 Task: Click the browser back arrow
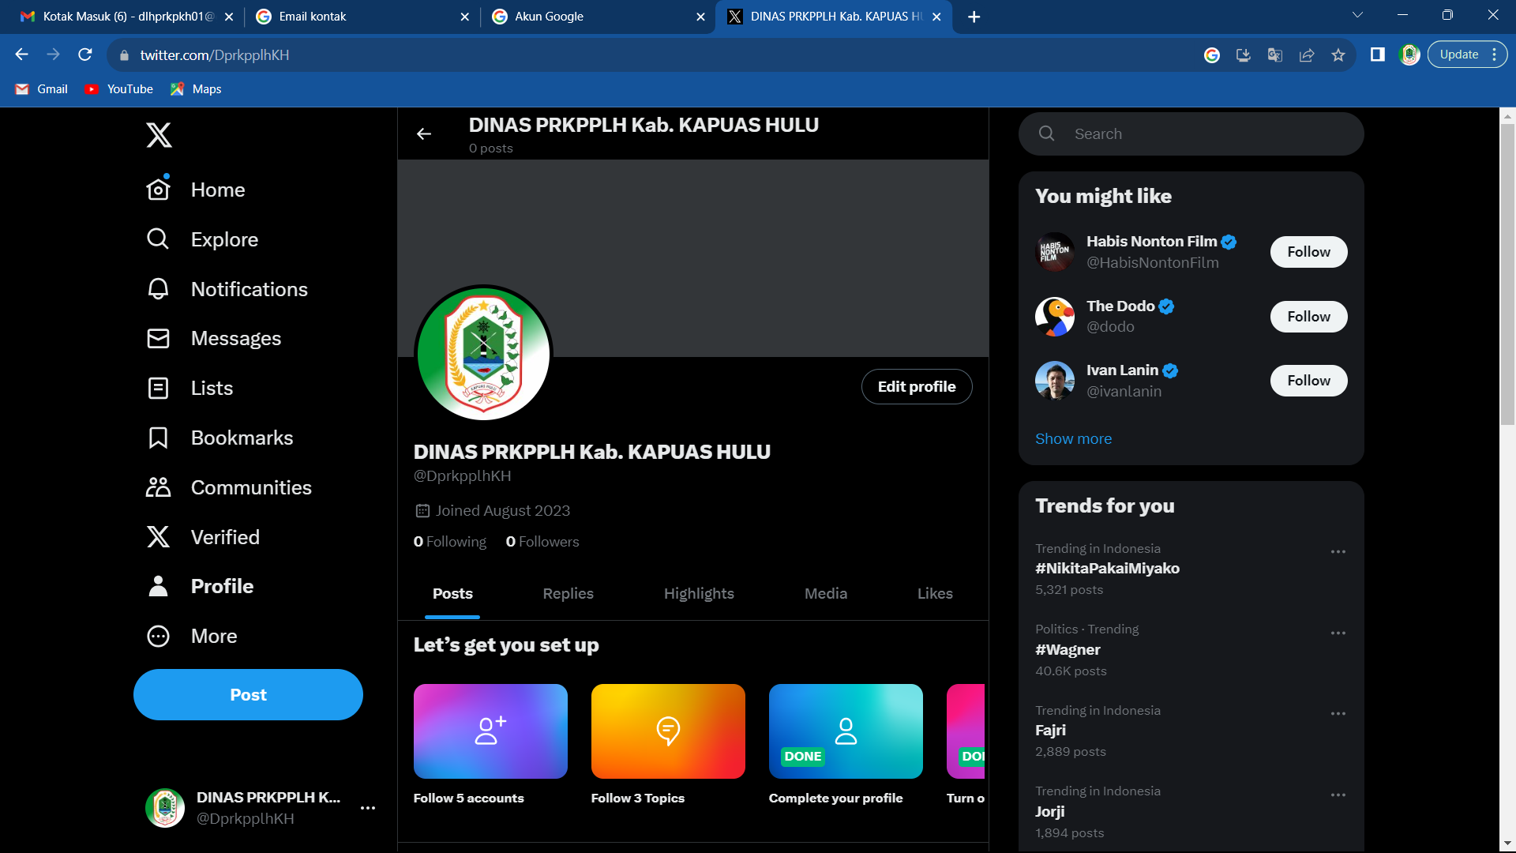pos(22,54)
